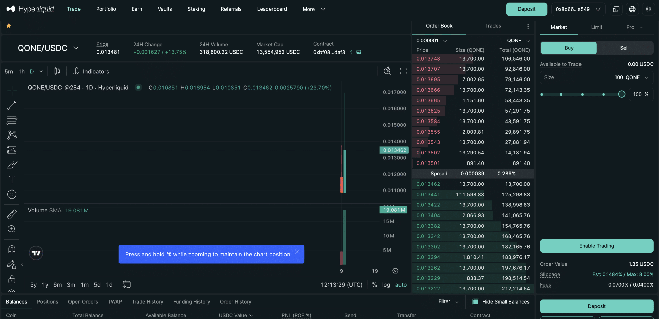Click the chart quick search icon
This screenshot has height=319, width=659.
pos(387,71)
